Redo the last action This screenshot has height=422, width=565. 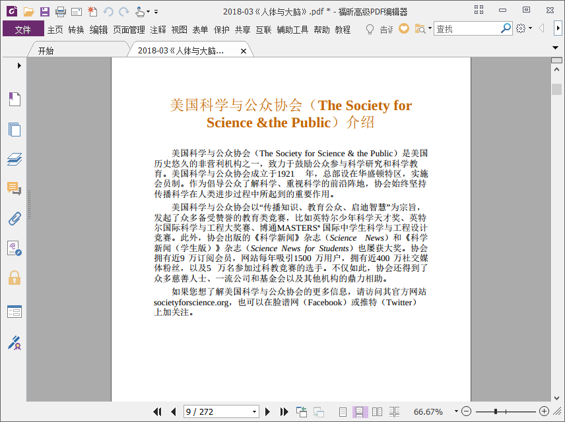click(x=124, y=12)
